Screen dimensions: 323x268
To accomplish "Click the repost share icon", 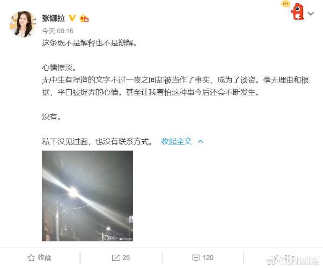I will tap(116, 258).
